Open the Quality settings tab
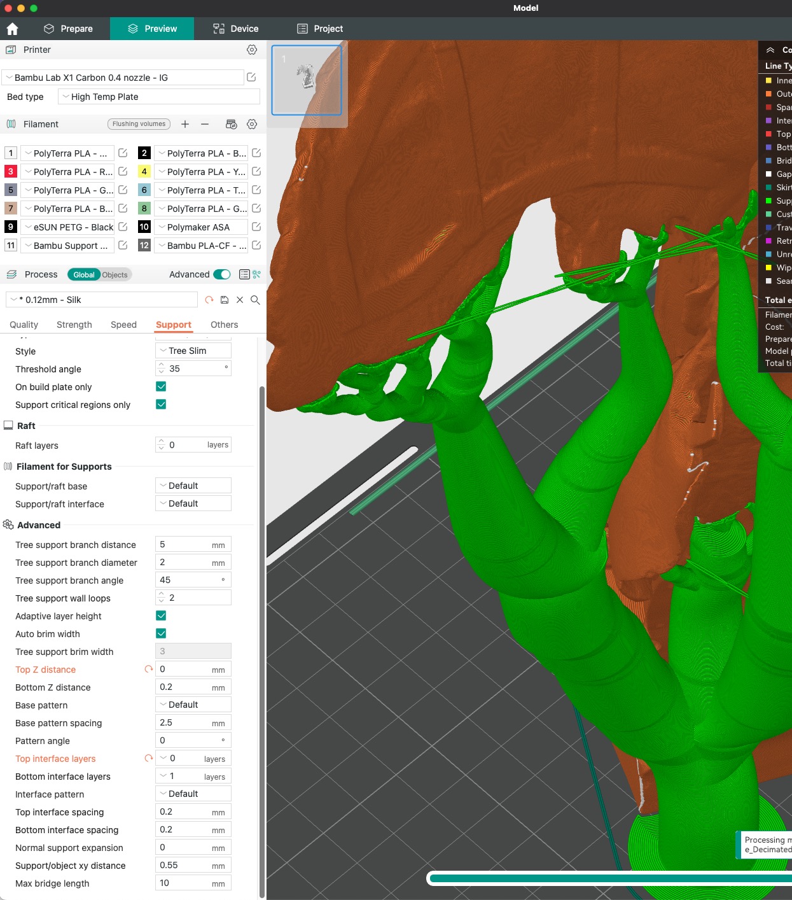The image size is (792, 900). tap(24, 325)
